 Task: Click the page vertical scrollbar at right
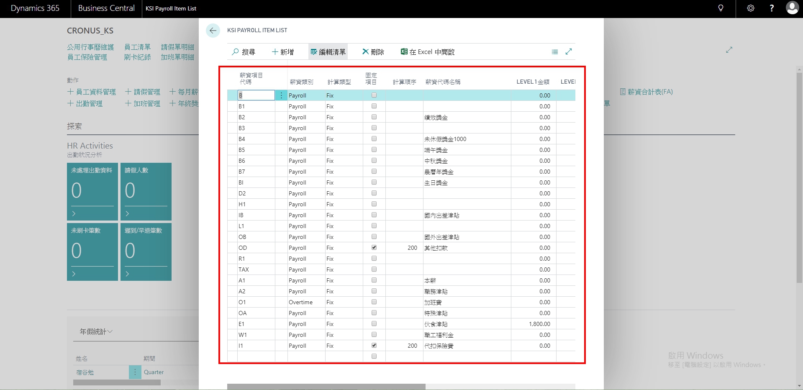[x=800, y=178]
